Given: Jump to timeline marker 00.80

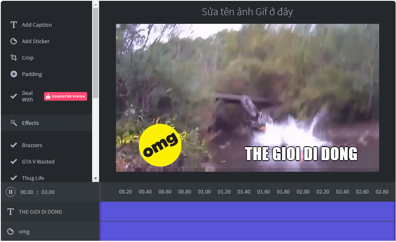Looking at the screenshot, I should click(x=185, y=192).
